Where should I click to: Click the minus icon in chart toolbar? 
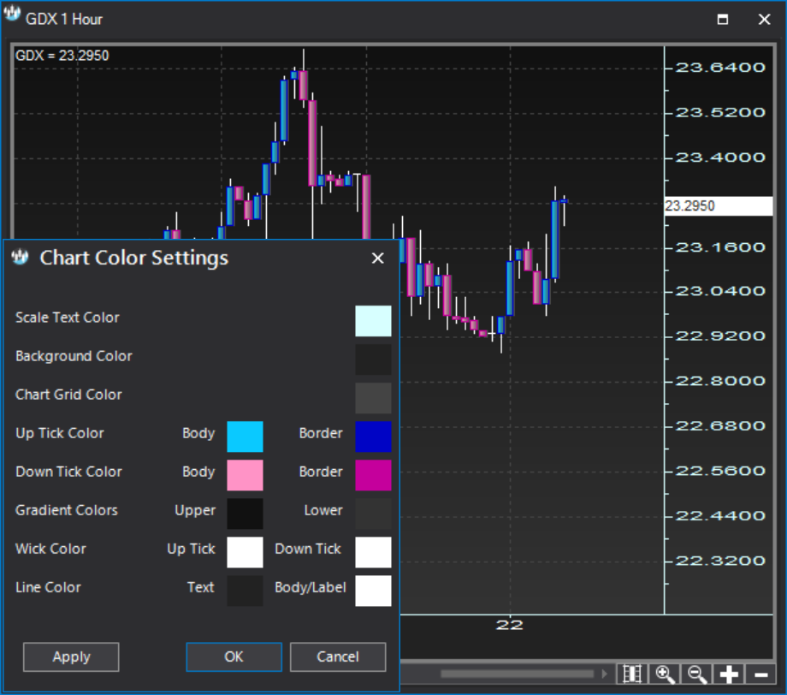click(x=760, y=674)
